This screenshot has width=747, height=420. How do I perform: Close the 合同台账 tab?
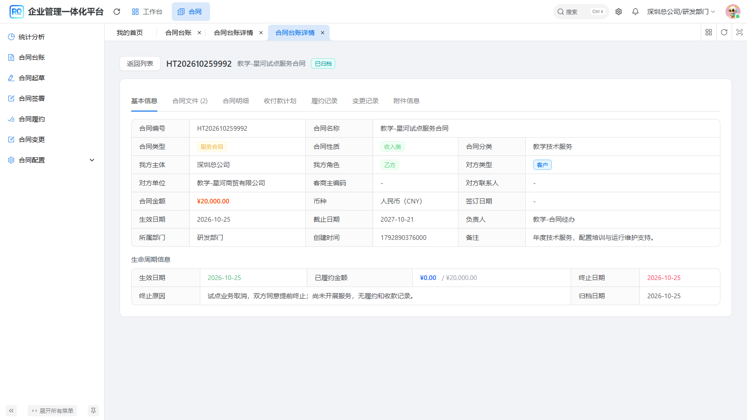pyautogui.click(x=199, y=33)
